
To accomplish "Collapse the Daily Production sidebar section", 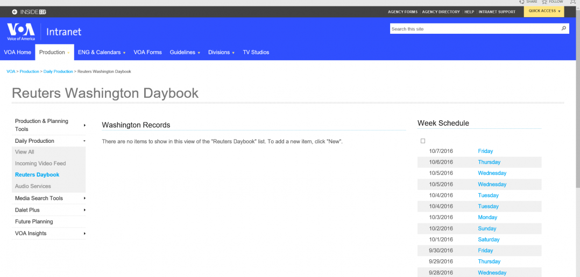I will point(84,141).
